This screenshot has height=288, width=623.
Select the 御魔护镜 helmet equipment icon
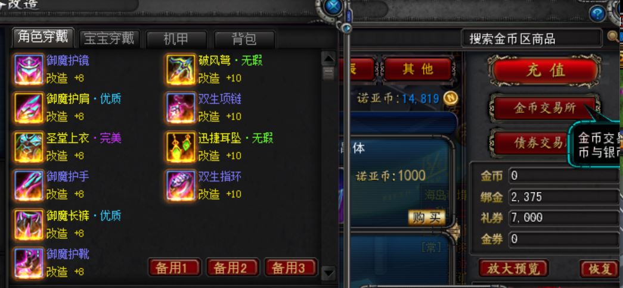click(x=29, y=70)
